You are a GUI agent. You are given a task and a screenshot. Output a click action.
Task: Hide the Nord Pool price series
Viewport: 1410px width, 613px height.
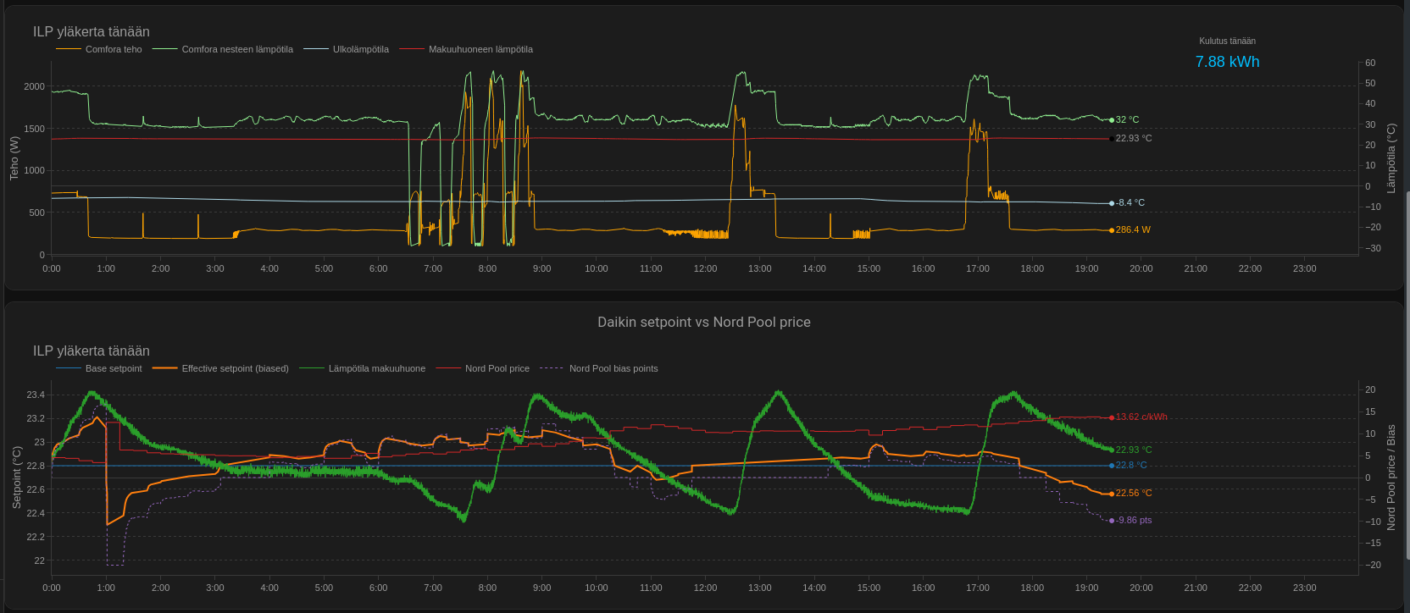tap(497, 368)
